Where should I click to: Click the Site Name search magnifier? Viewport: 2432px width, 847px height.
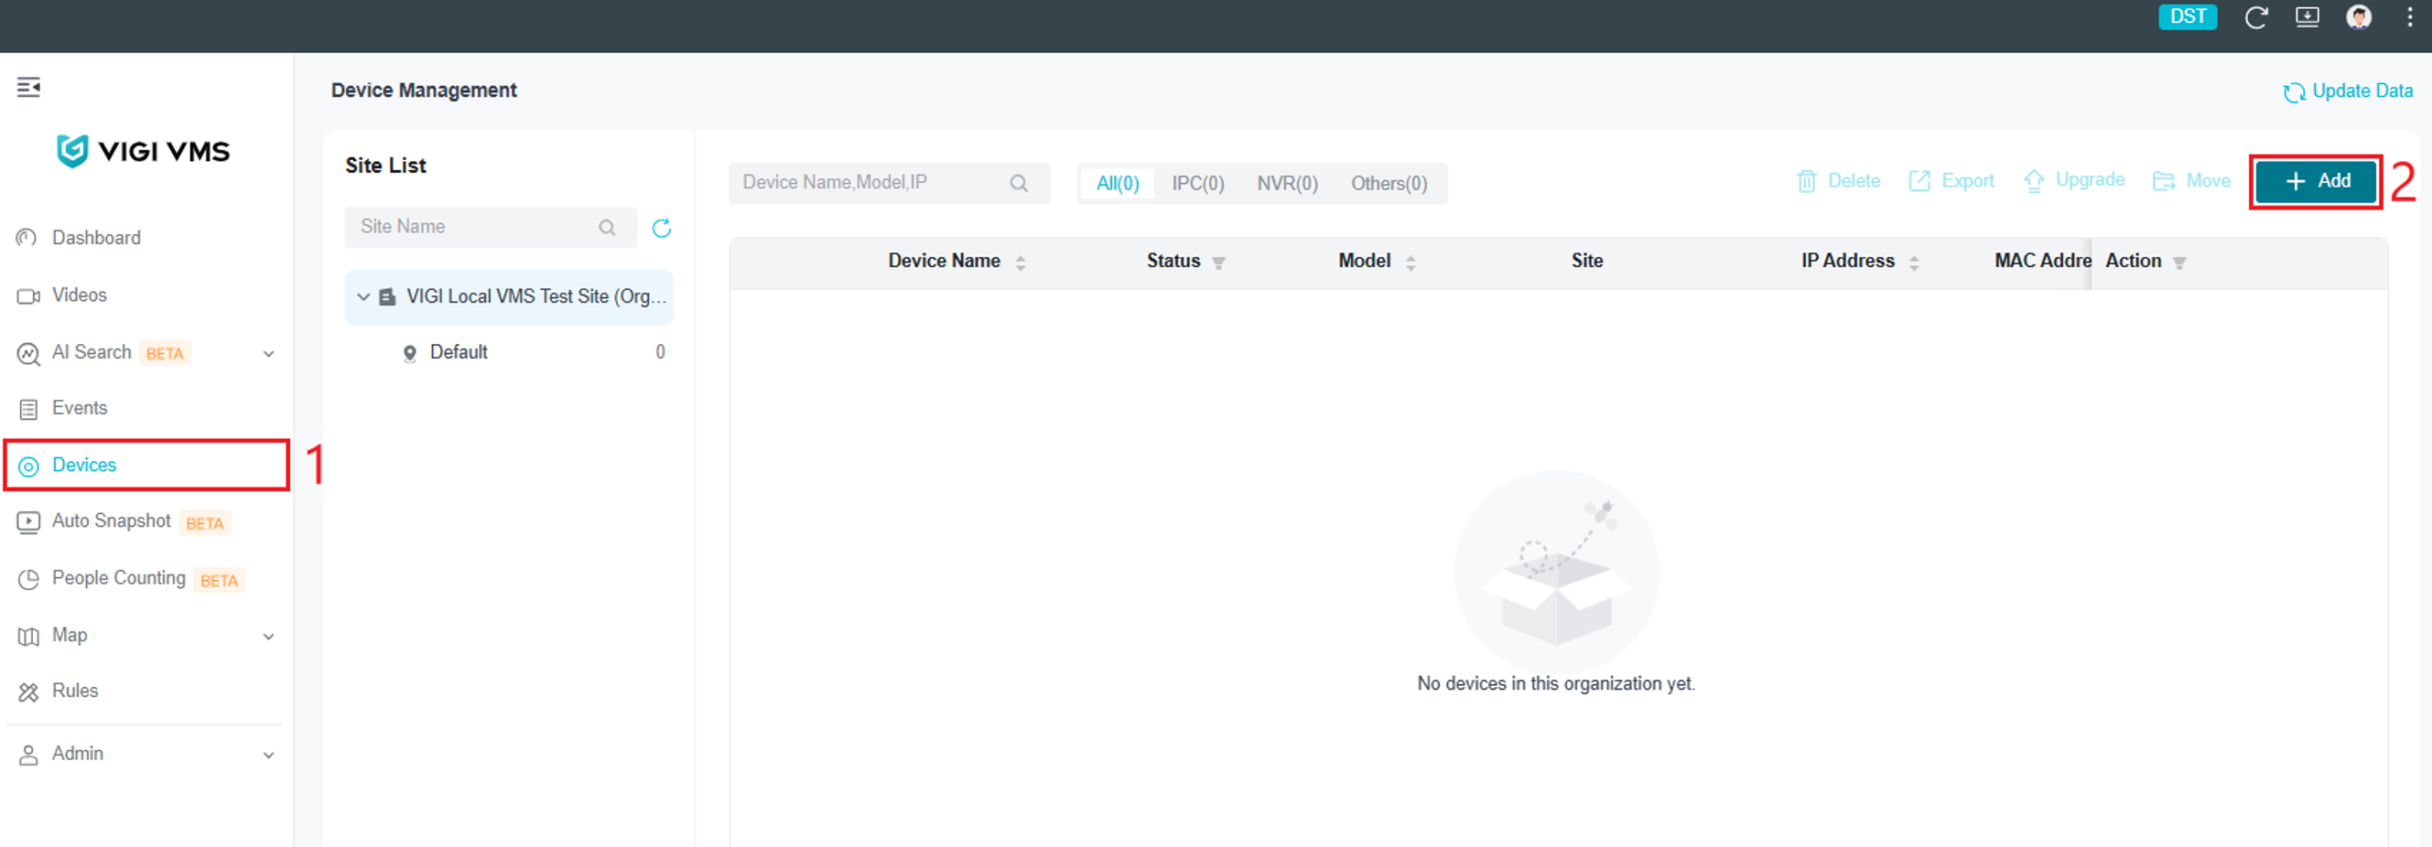pyautogui.click(x=607, y=228)
